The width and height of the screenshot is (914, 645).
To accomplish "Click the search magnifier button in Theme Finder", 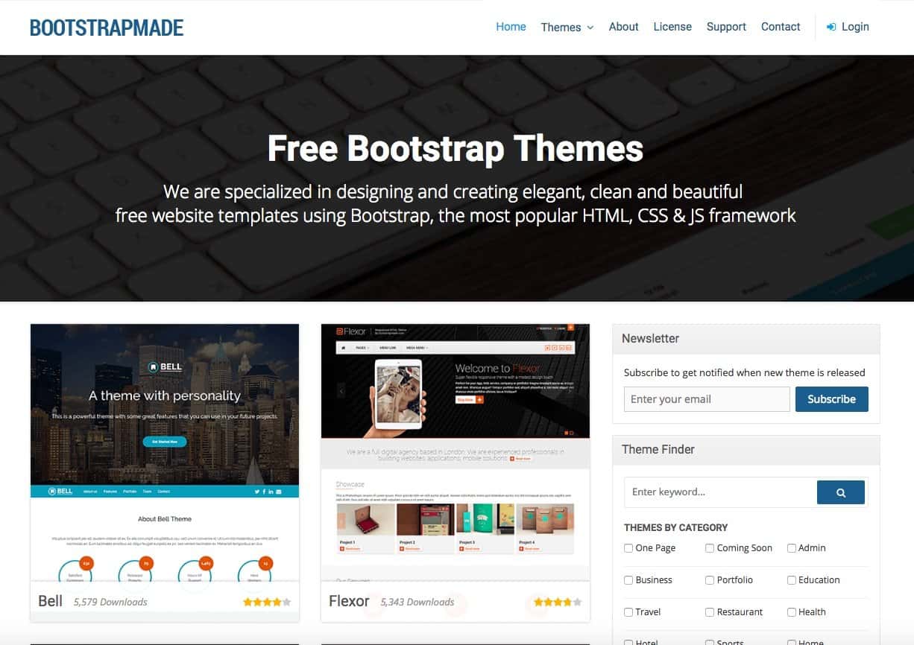I will (x=841, y=492).
